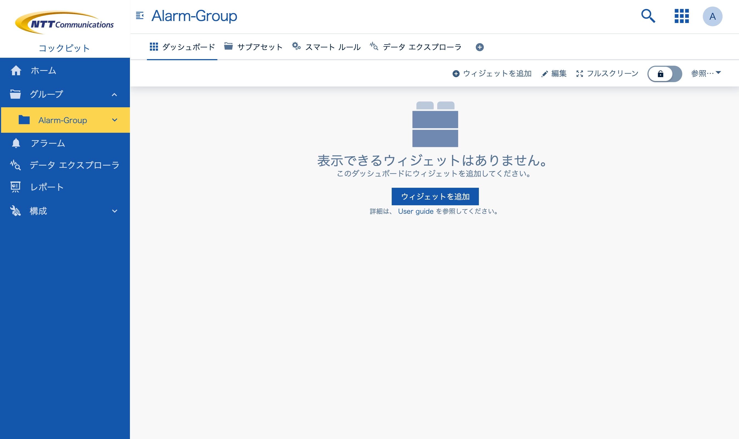Open データ エクスプローラ in the sidebar
The image size is (739, 439).
65,165
